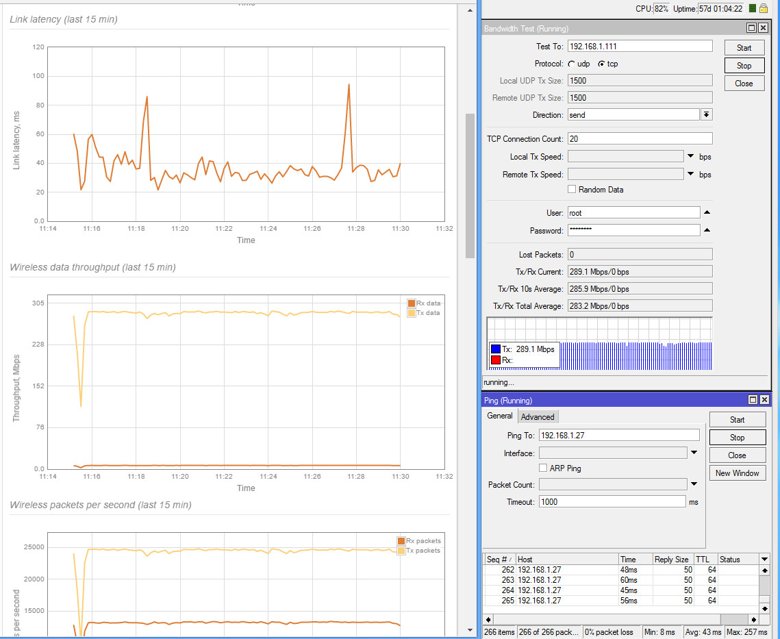
Task: Click the TTL column header
Action: 705,560
